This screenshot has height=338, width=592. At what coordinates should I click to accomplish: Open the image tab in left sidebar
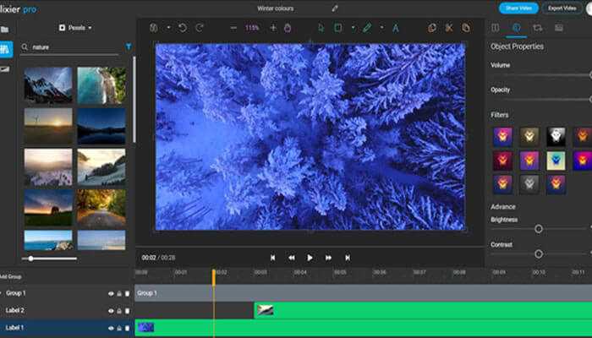pos(4,69)
